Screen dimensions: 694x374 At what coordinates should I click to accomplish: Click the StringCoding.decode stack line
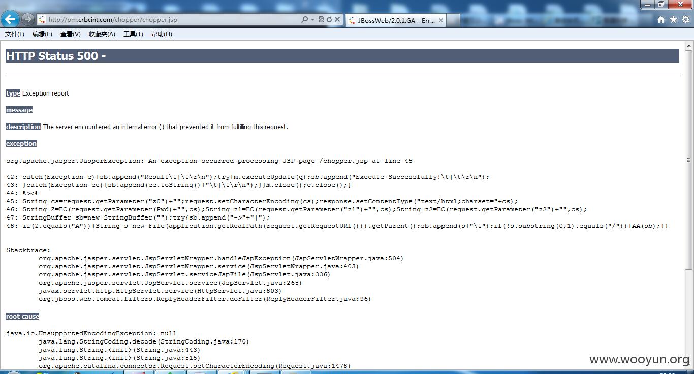(x=144, y=341)
